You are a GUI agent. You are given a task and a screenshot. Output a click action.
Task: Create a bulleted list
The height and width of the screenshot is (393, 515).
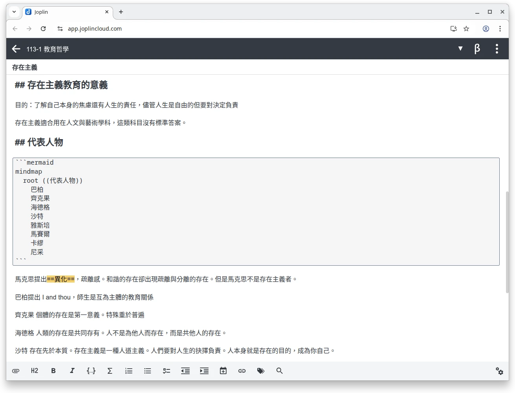(148, 371)
